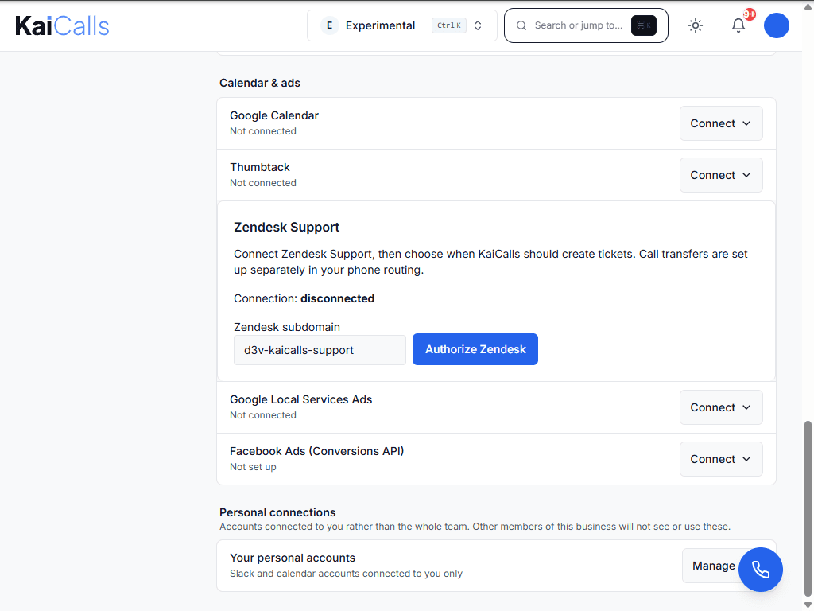The image size is (814, 611).
Task: Toggle the light/dark theme sun icon
Action: (696, 25)
